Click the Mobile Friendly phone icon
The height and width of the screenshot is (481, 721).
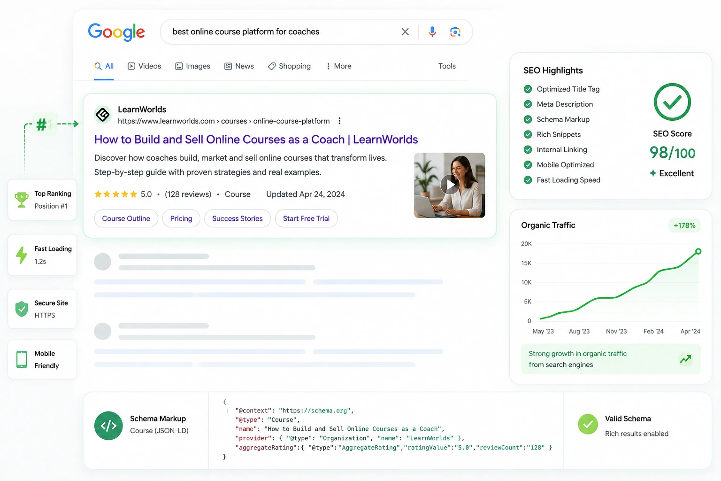coord(22,359)
